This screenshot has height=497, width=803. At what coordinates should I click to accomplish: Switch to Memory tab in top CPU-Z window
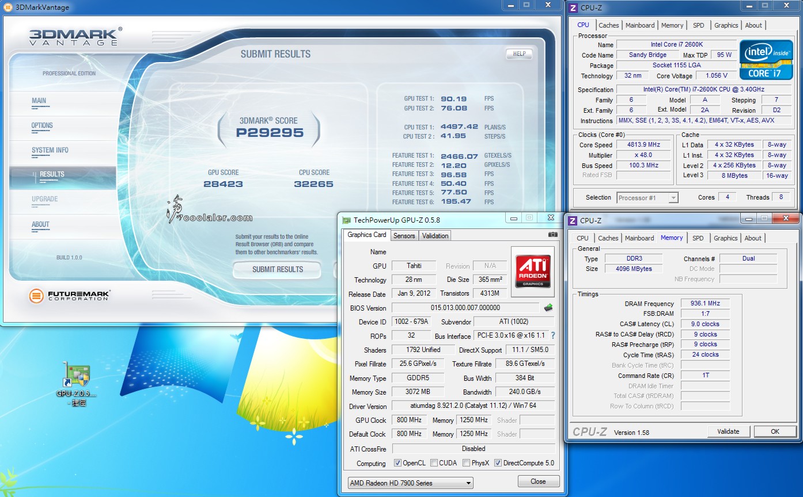pyautogui.click(x=672, y=25)
